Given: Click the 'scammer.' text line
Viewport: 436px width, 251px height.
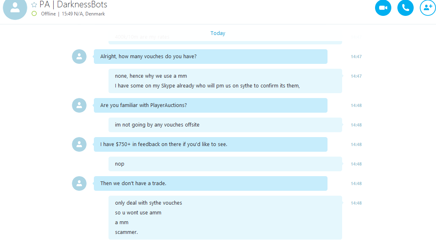Looking at the screenshot, I should pyautogui.click(x=126, y=232).
